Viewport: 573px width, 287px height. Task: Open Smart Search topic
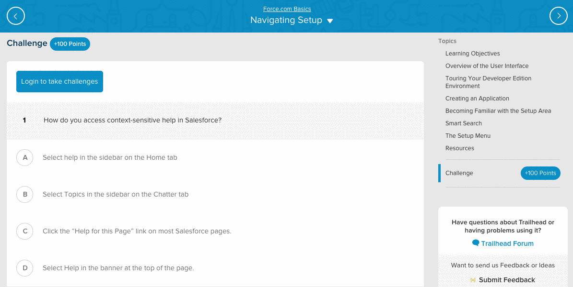click(x=463, y=123)
